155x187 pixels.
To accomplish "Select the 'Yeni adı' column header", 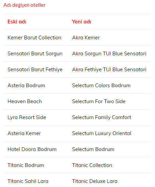I will tap(81, 22).
